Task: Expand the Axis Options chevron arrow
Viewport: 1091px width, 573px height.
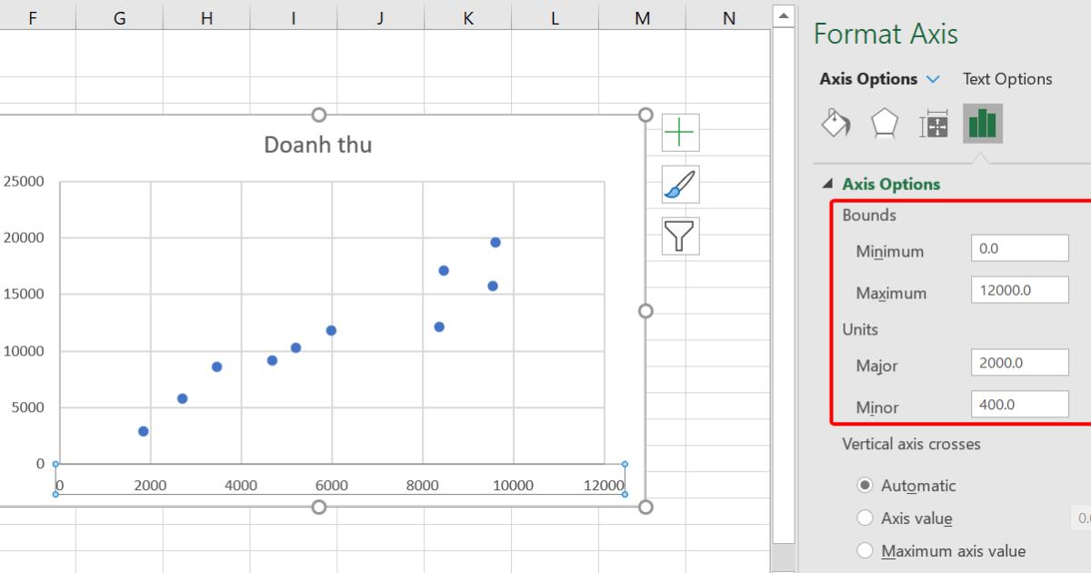Action: [828, 183]
